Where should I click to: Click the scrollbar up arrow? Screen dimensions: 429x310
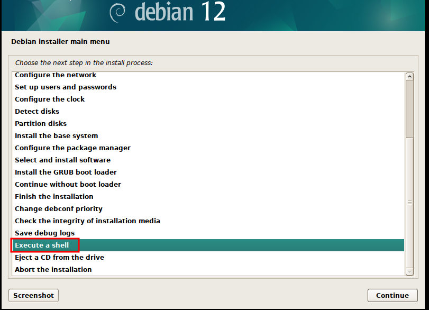pos(409,77)
